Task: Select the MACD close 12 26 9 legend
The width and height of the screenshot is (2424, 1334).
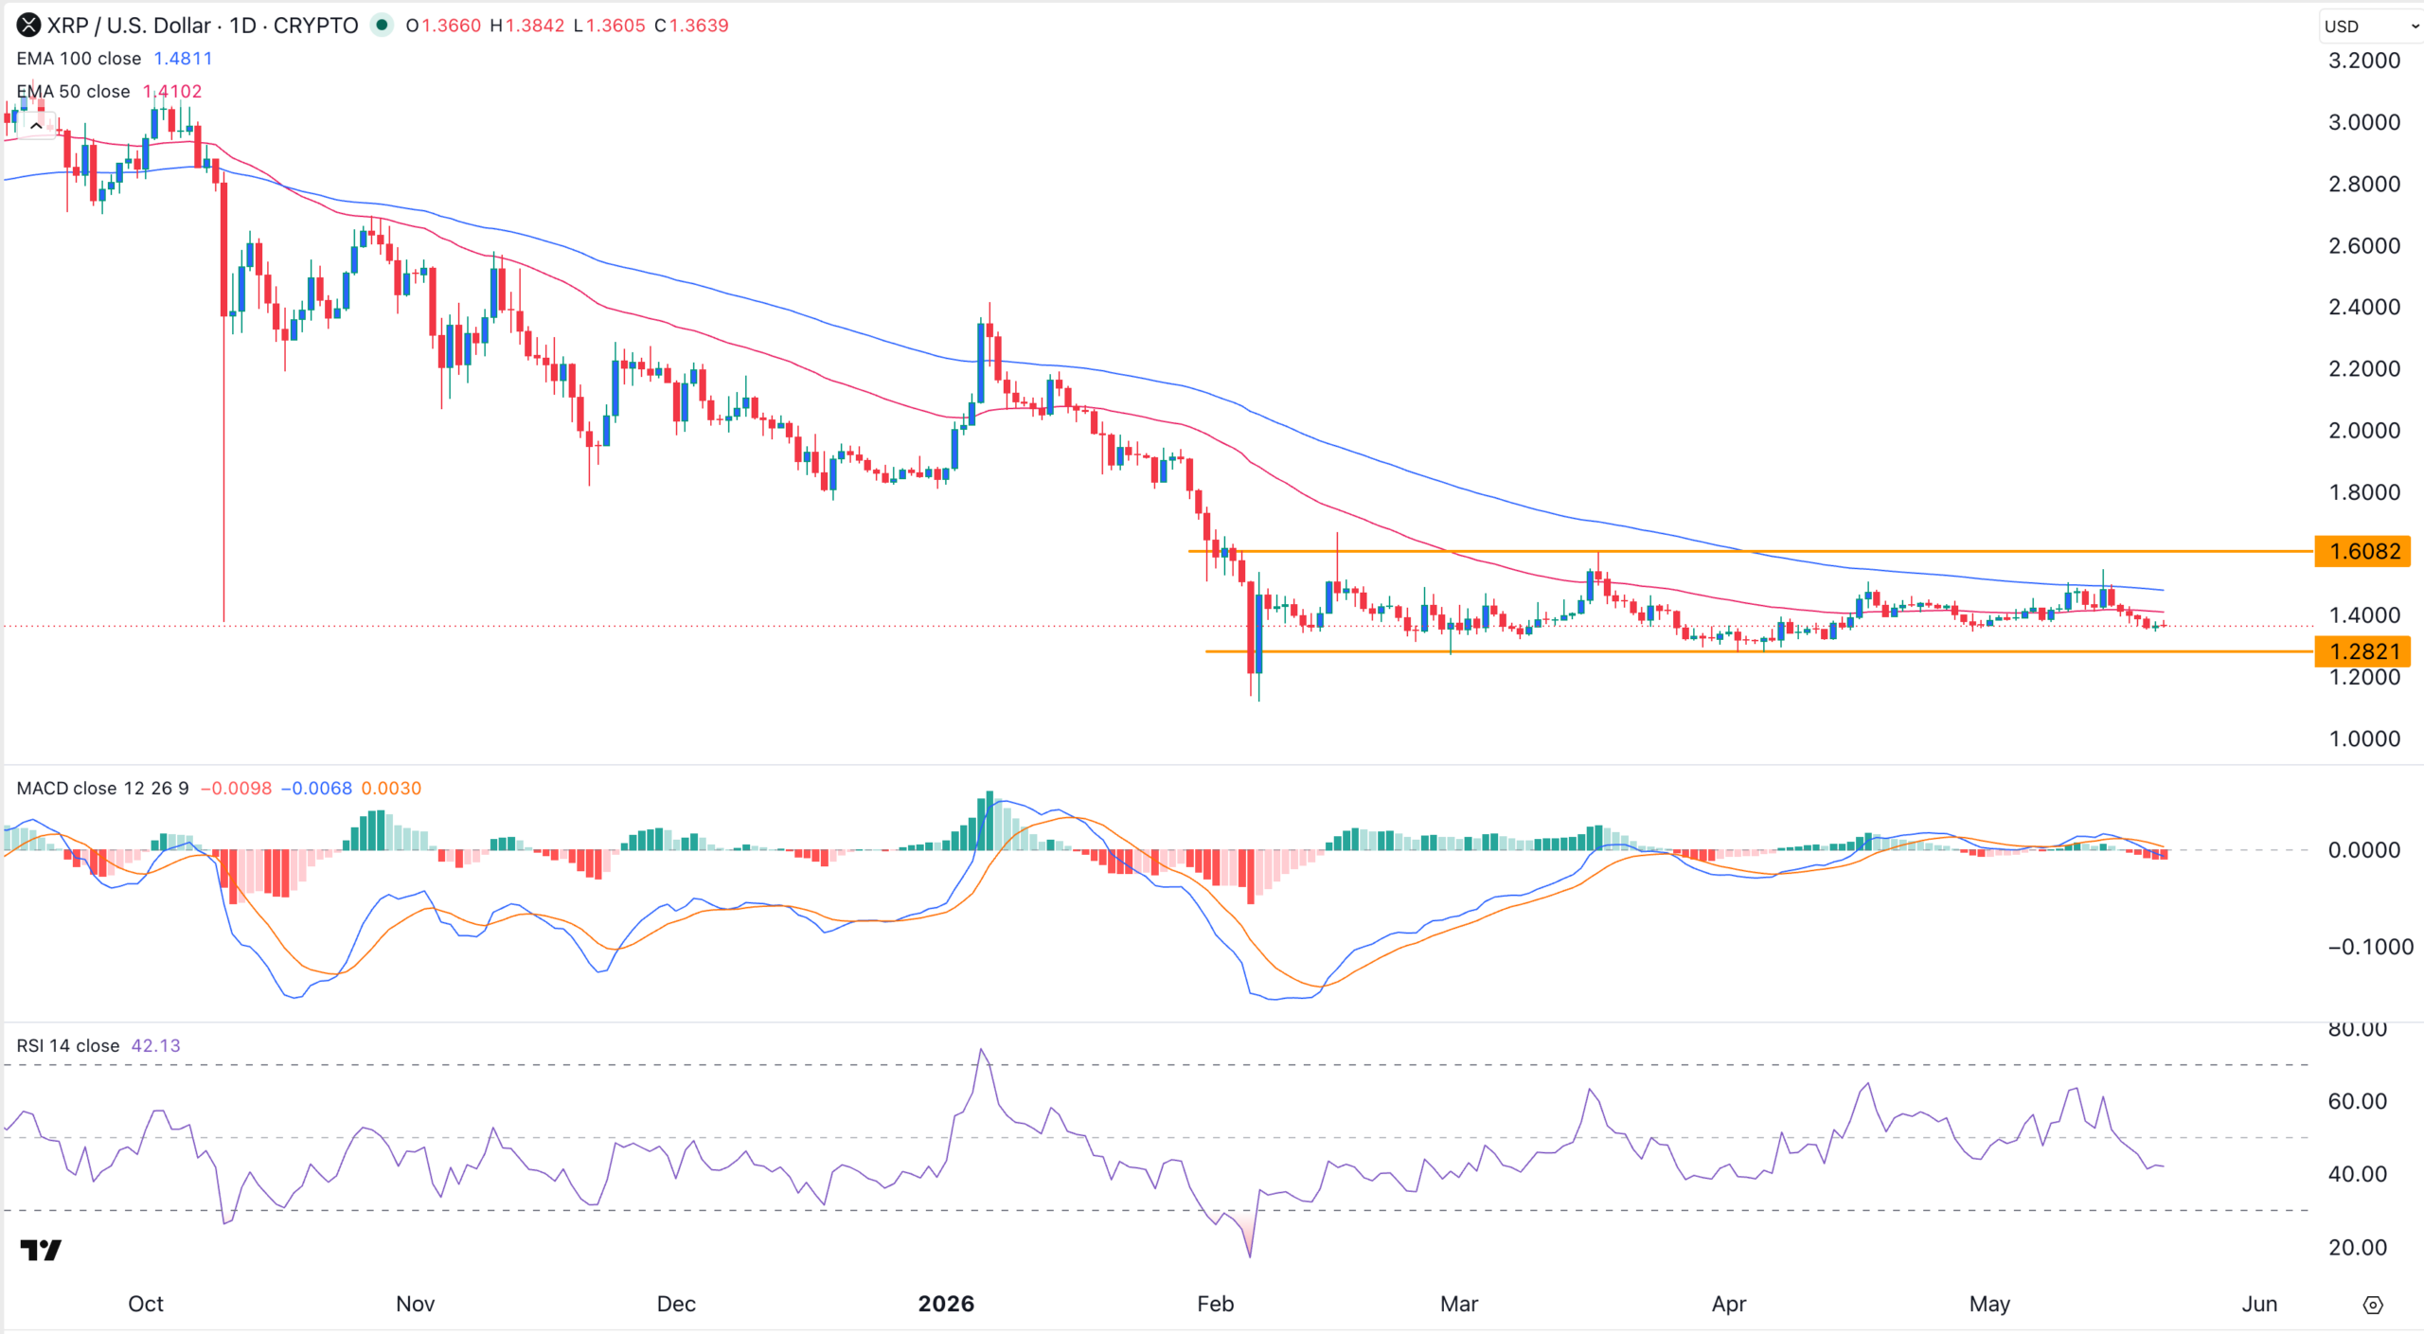Action: pos(102,789)
